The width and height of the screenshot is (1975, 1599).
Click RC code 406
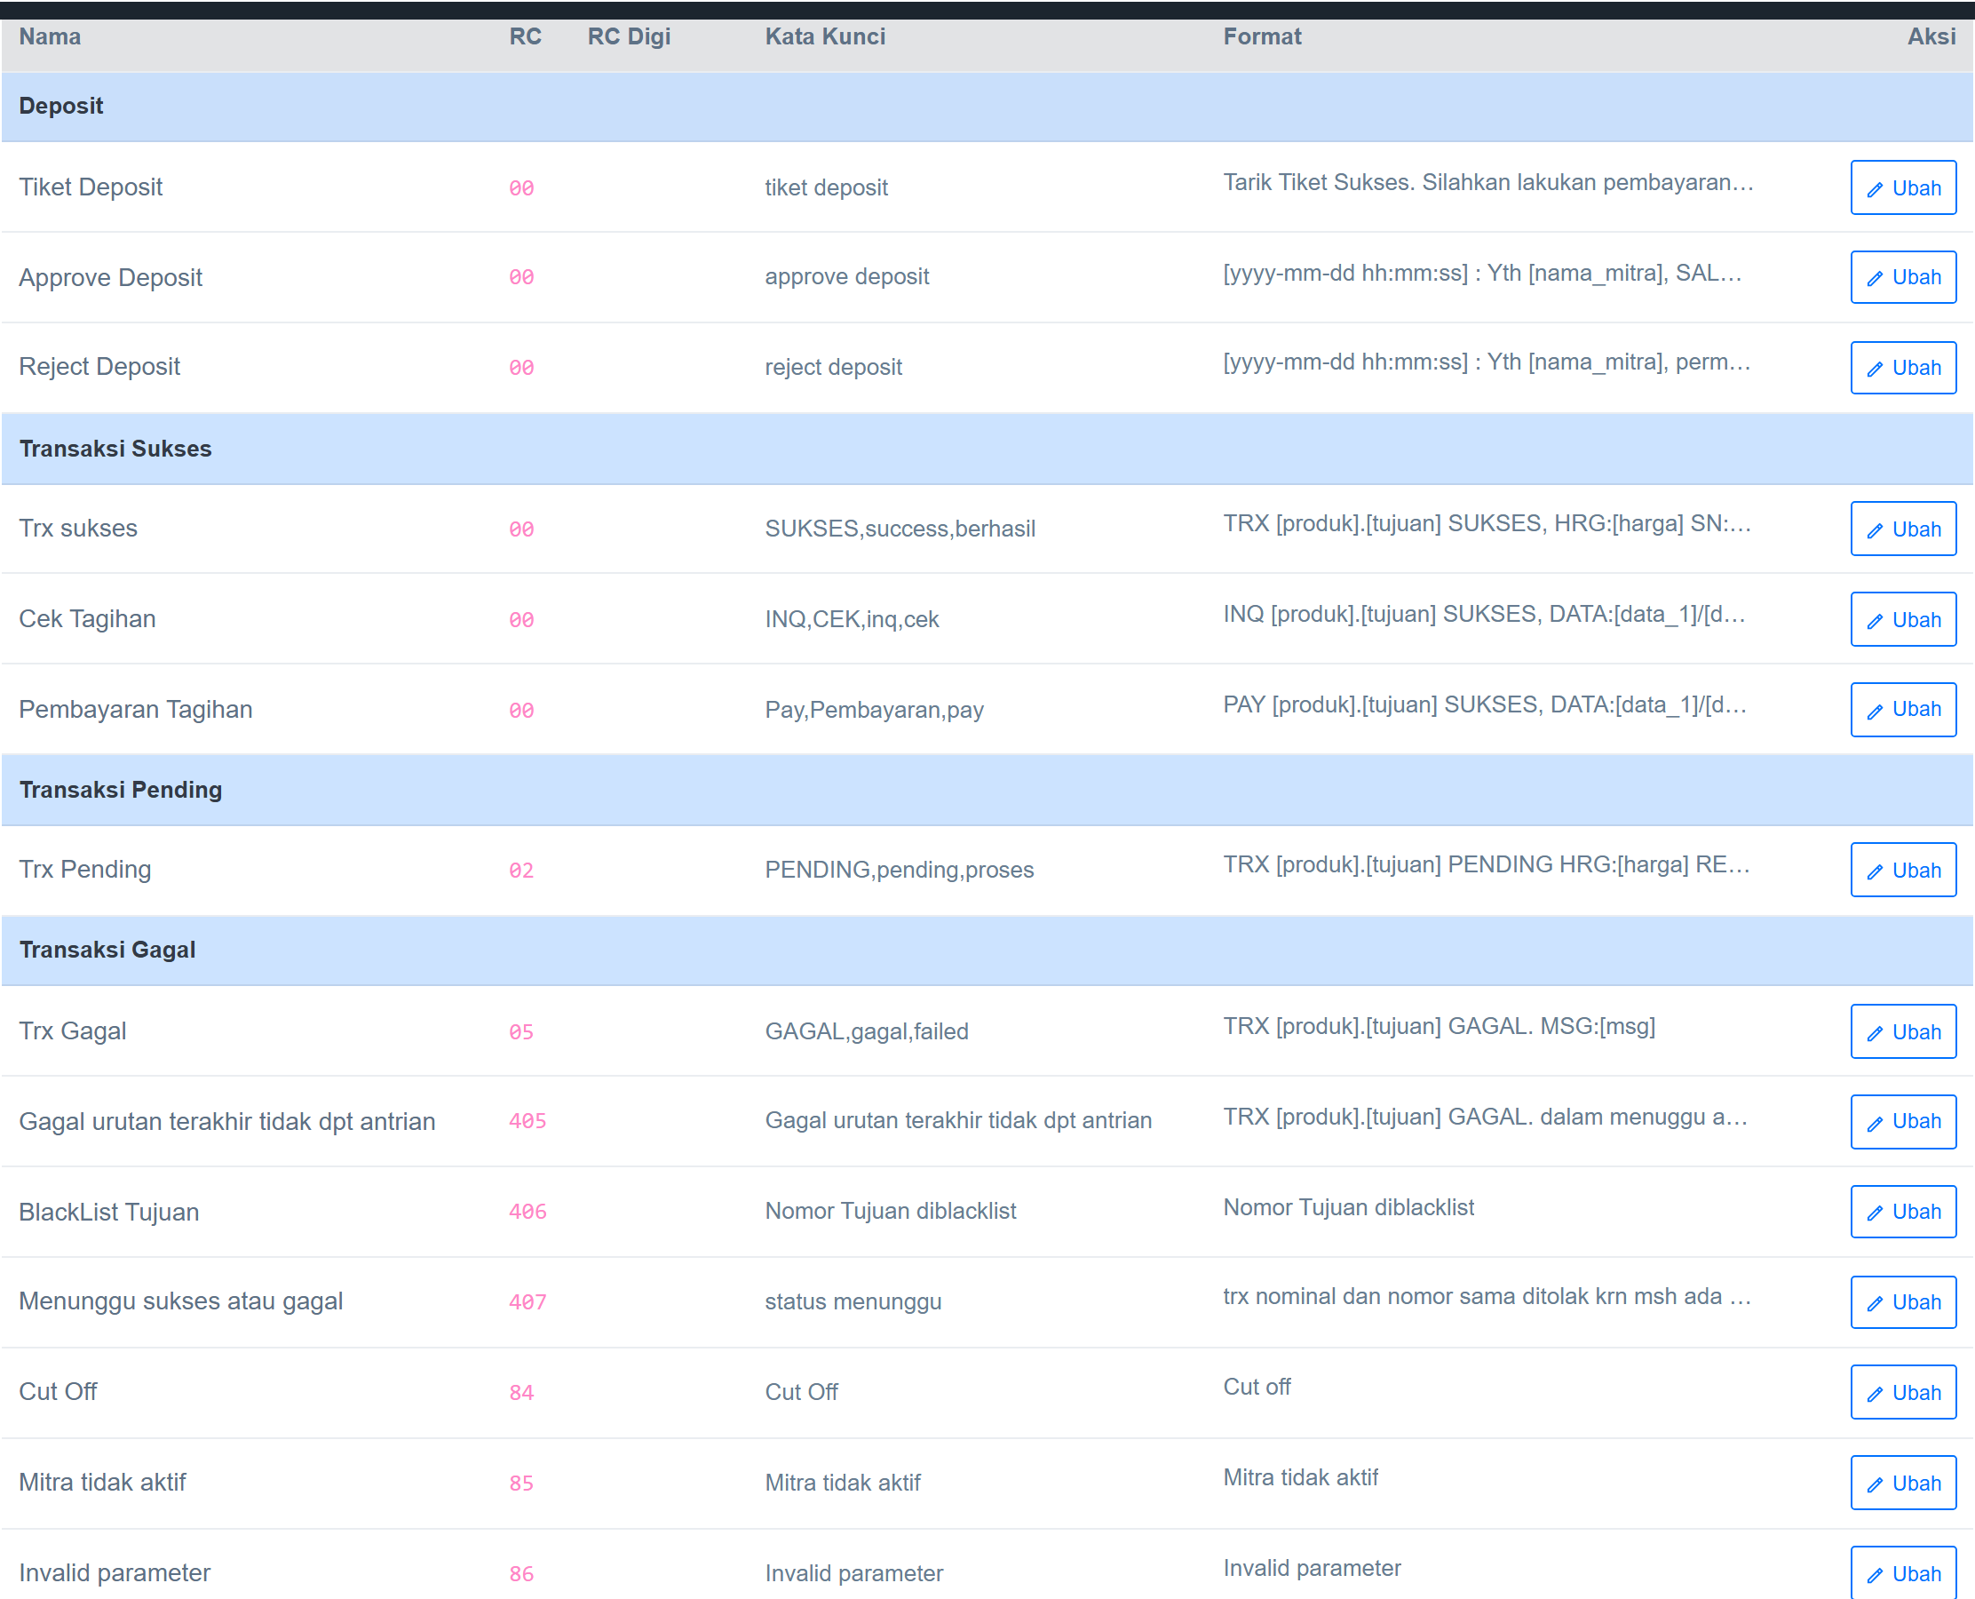tap(527, 1211)
